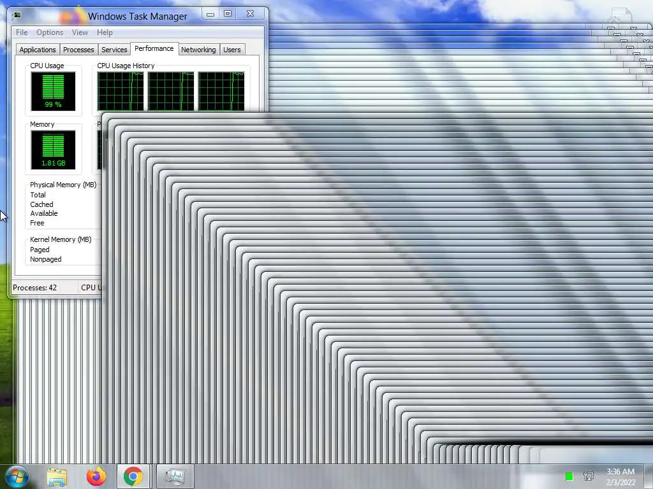
Task: Click the 'Nonpaged' kernel memory label
Action: (x=46, y=260)
